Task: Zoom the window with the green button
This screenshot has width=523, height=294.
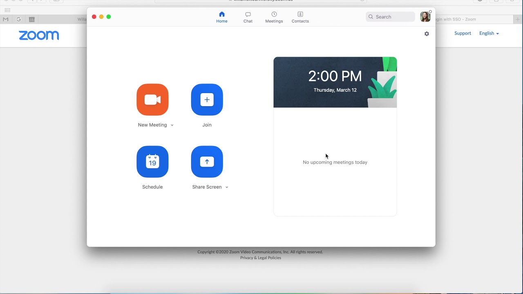Action: (109, 17)
